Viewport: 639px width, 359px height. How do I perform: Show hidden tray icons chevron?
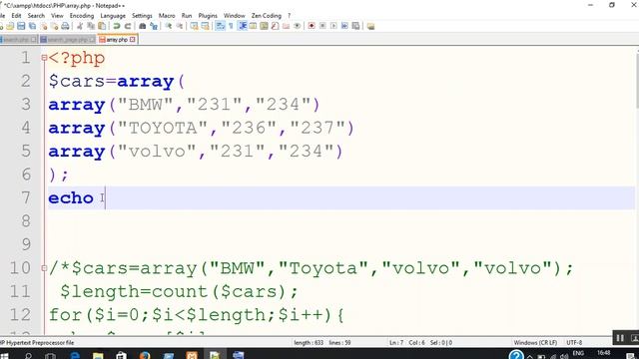530,356
